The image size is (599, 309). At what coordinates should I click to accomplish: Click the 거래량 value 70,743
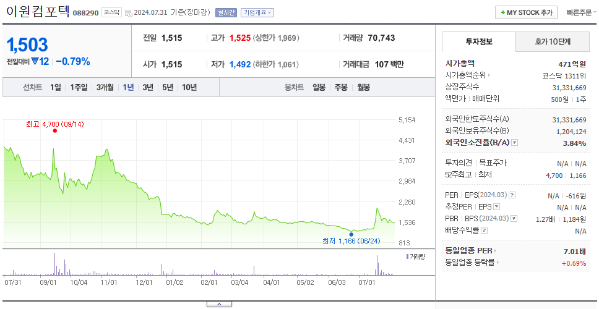click(382, 38)
